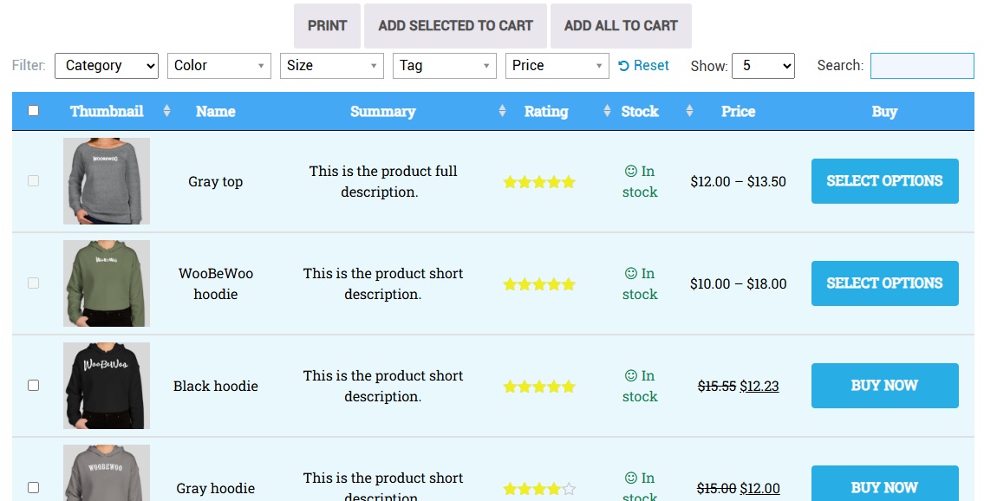984x501 pixels.
Task: Sort by Stock column arrows
Action: tap(690, 111)
